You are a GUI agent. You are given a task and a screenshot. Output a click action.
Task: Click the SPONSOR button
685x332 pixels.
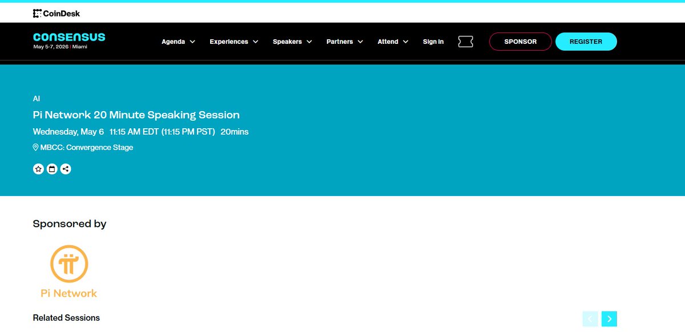(521, 42)
